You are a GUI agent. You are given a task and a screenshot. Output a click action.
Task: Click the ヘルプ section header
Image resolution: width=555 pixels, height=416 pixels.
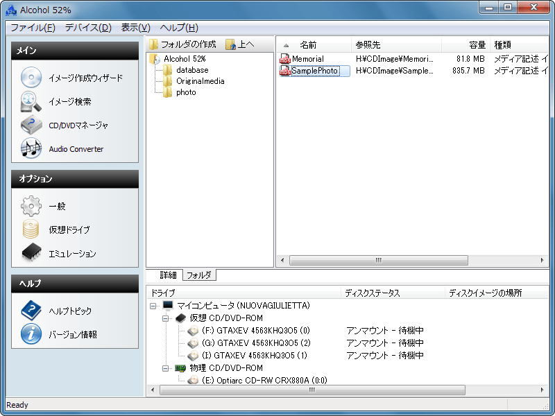75,284
